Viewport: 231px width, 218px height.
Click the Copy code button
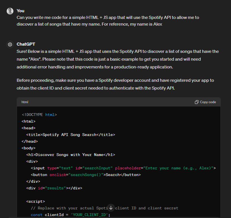(205, 102)
